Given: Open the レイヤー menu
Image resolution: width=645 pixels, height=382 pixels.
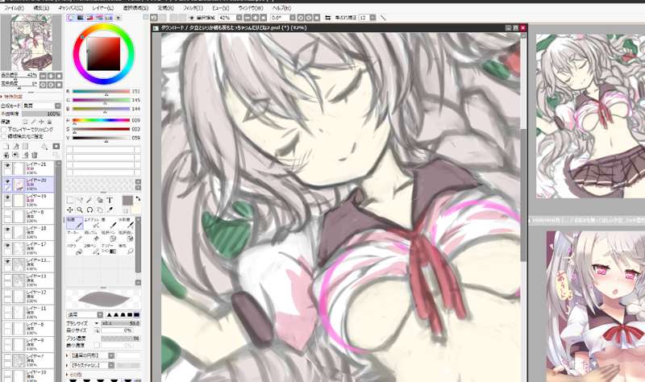Looking at the screenshot, I should click(x=102, y=6).
